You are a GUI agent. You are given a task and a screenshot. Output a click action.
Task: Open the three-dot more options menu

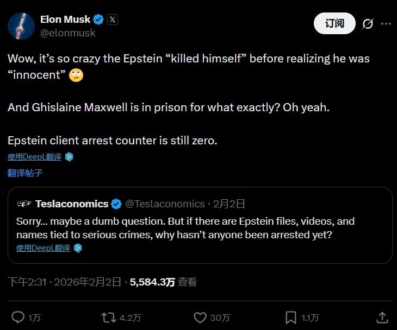coord(386,24)
